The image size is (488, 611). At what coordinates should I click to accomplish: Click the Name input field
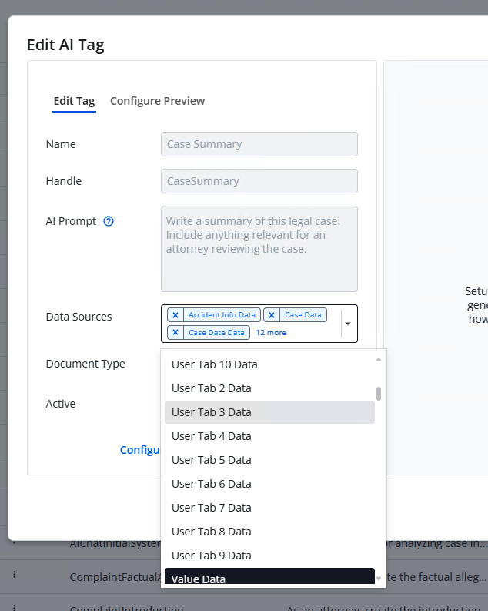click(x=259, y=144)
